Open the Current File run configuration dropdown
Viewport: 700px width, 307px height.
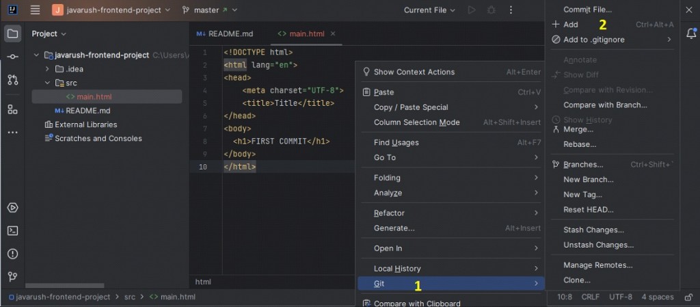click(x=429, y=10)
